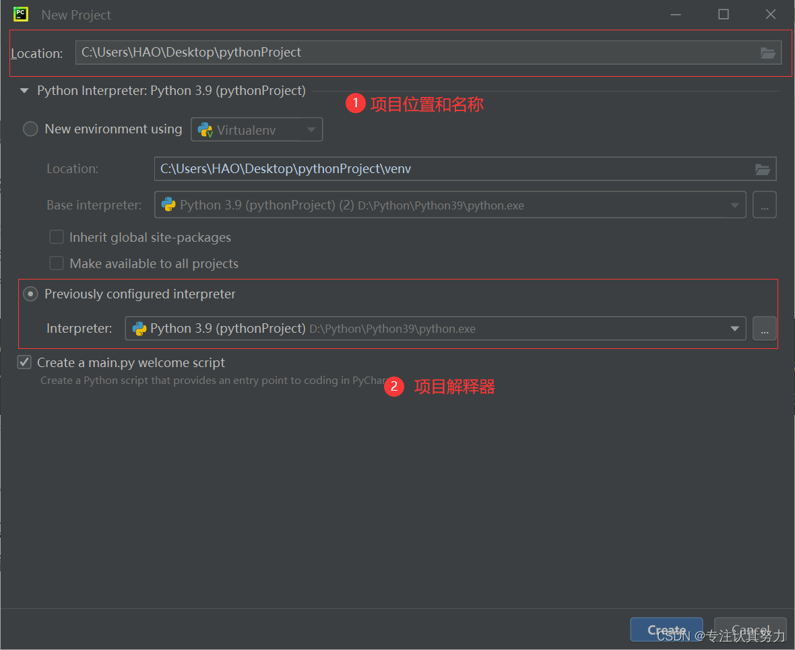Enable Make available to all projects
This screenshot has height=650, width=795.
coord(57,263)
